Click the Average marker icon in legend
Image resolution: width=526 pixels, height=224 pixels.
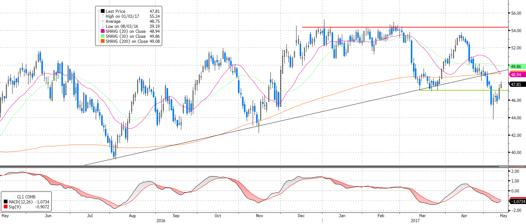click(103, 21)
